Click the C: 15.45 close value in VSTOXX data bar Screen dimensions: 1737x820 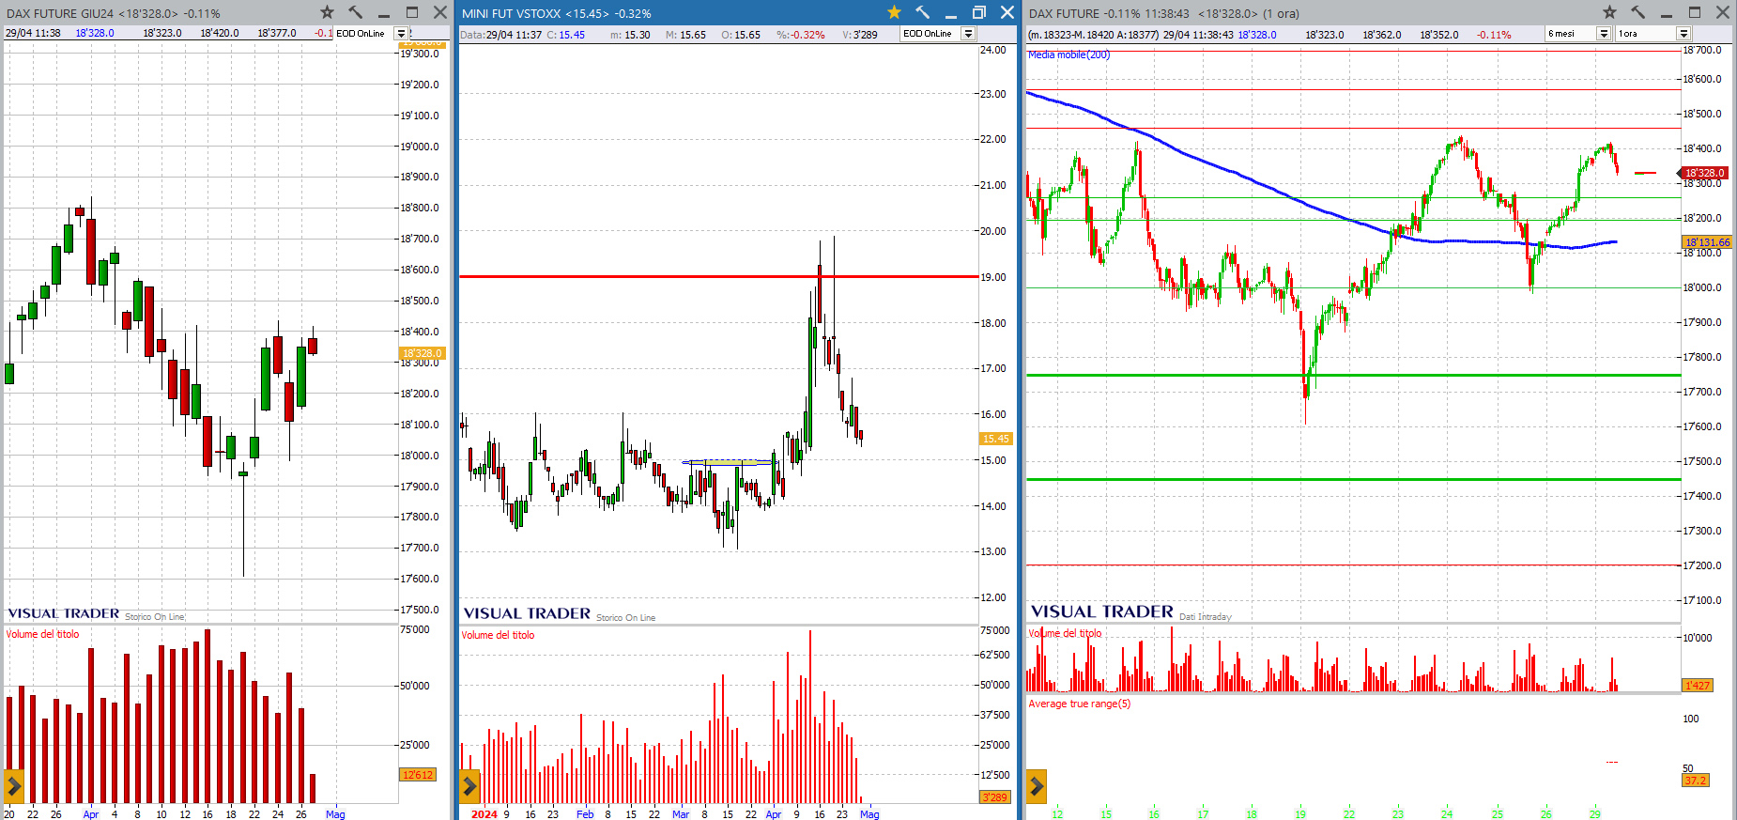point(565,35)
